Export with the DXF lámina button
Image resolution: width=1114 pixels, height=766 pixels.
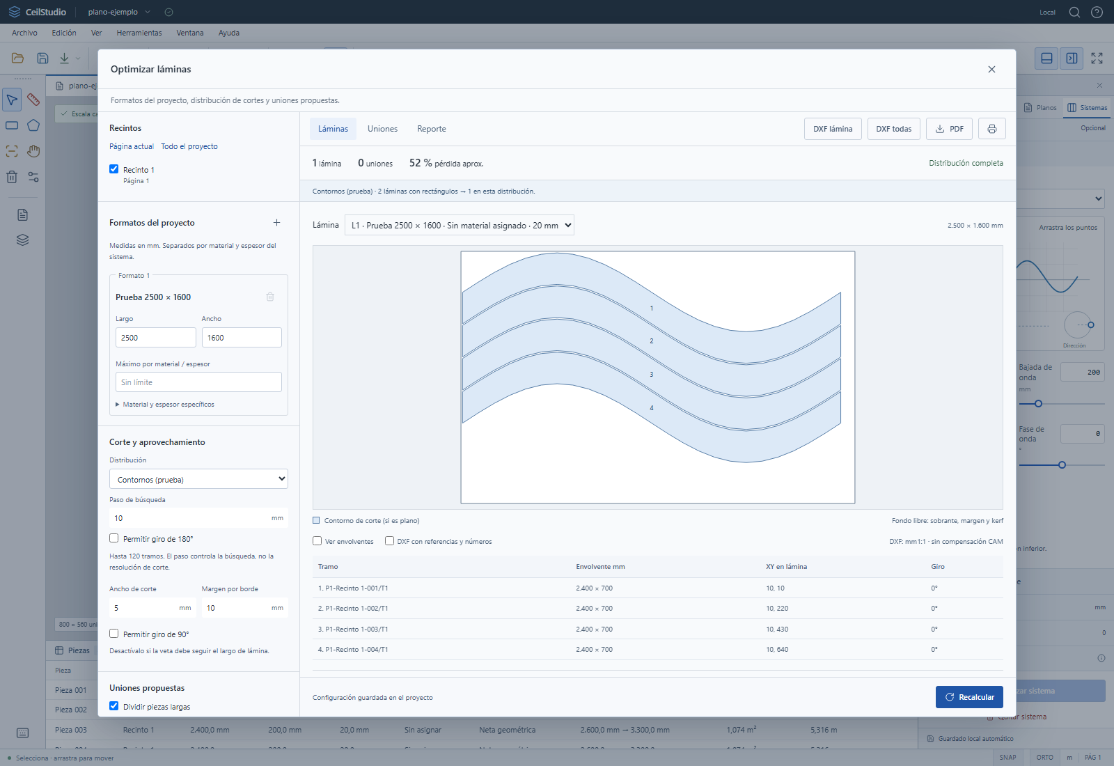click(833, 129)
